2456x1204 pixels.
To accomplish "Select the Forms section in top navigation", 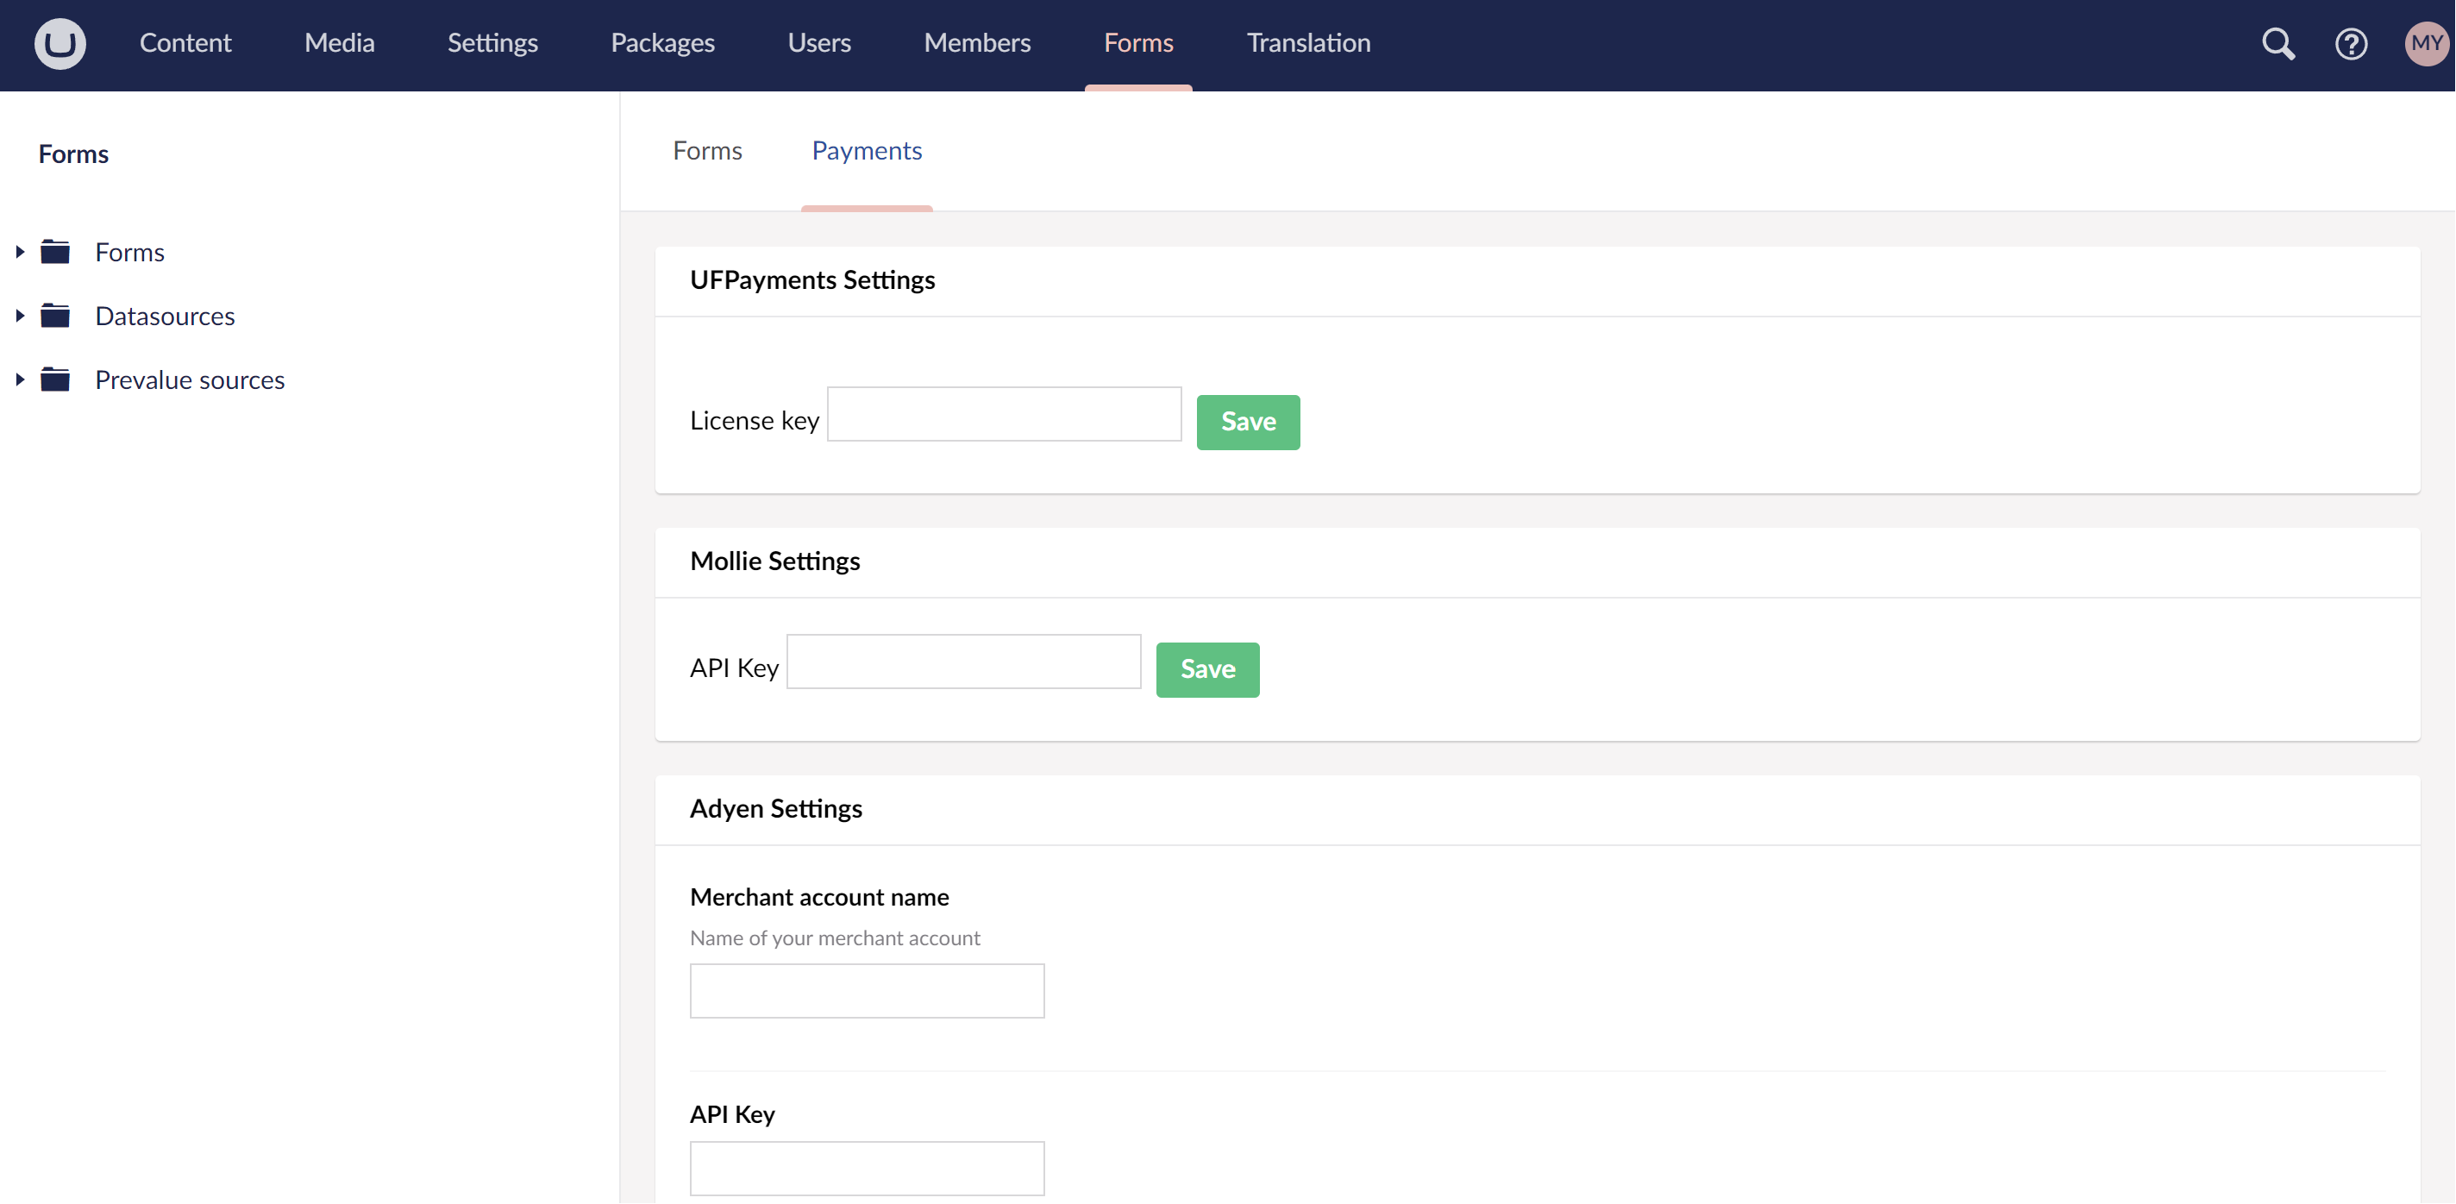I will click(1138, 43).
